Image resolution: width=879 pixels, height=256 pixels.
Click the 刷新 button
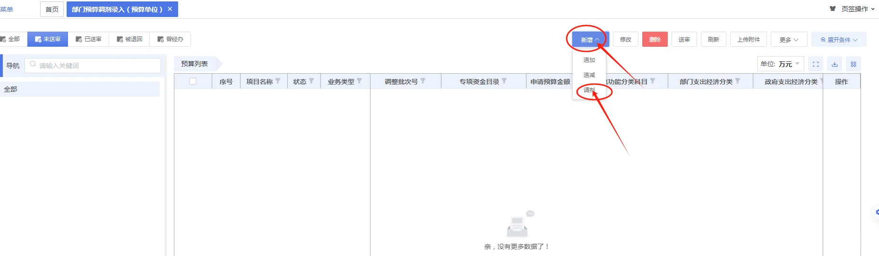tap(714, 39)
